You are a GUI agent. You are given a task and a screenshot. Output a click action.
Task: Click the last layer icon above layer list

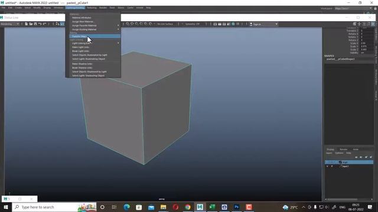(x=371, y=157)
